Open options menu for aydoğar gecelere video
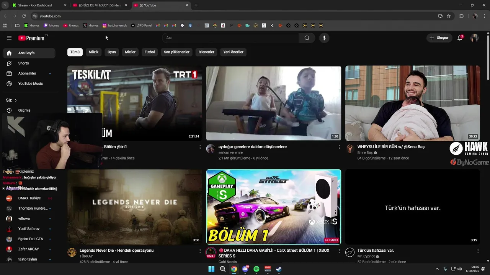 339,147
